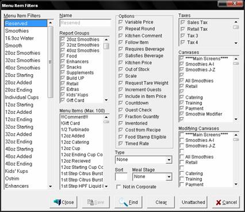
Task: Select the 32oz Added filter
Action: pos(26,134)
